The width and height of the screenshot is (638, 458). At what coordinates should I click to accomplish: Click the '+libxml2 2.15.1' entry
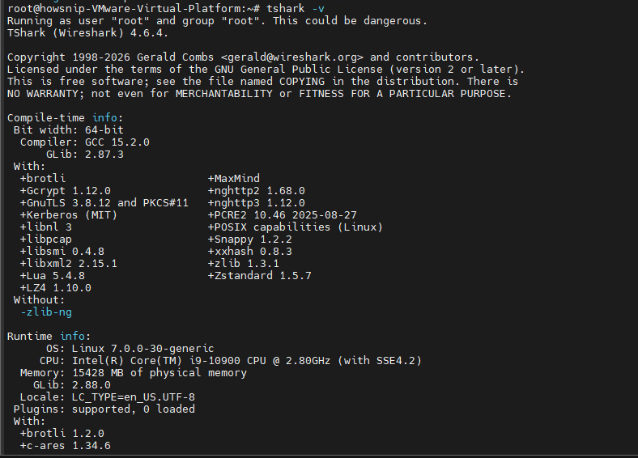(x=68, y=264)
